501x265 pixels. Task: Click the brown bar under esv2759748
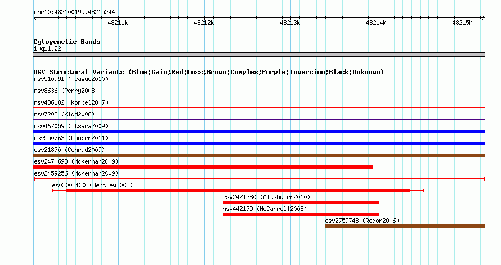tap(405, 226)
